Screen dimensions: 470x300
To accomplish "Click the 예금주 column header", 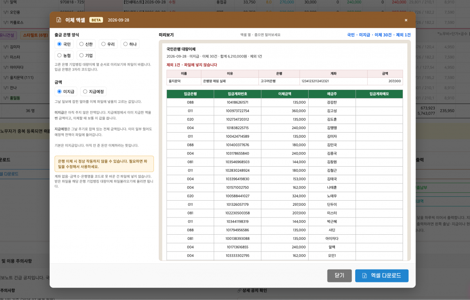I will (x=332, y=94).
